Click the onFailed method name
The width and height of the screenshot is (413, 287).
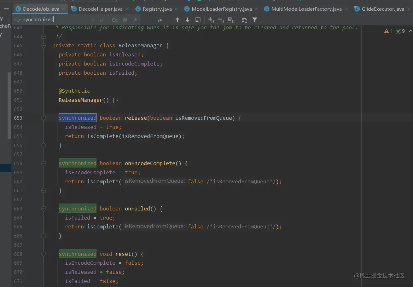(x=137, y=209)
